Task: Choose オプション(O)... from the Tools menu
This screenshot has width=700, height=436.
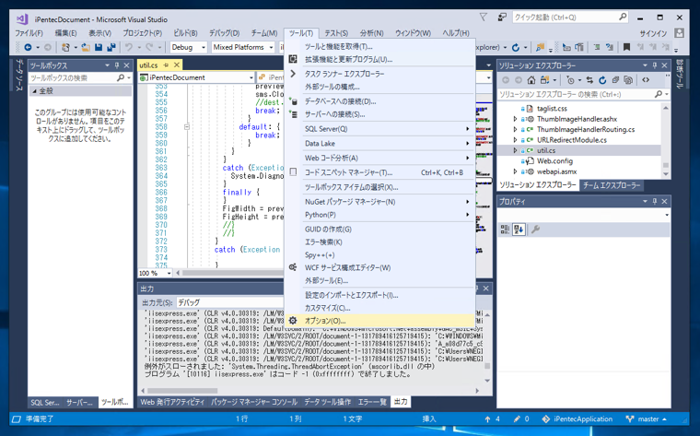Action: click(379, 321)
